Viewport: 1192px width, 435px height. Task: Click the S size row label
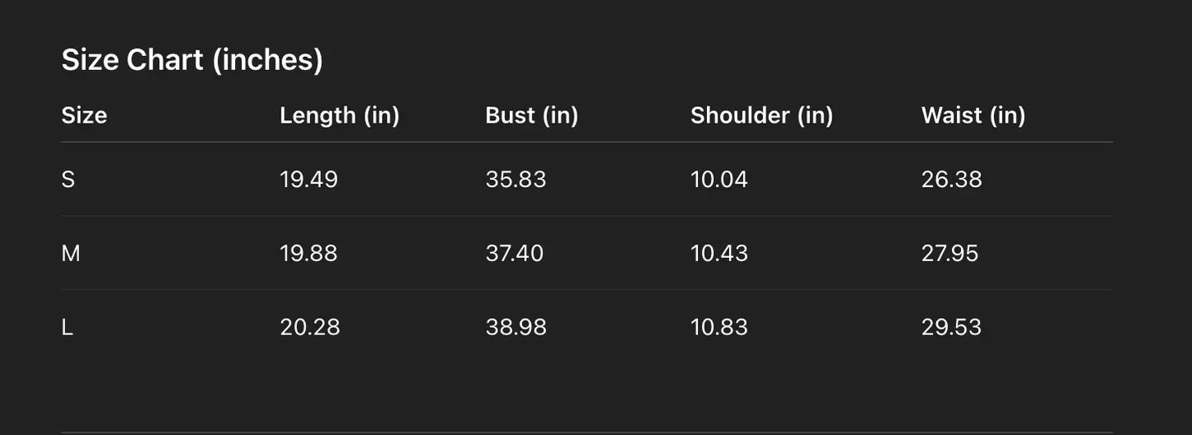(68, 180)
